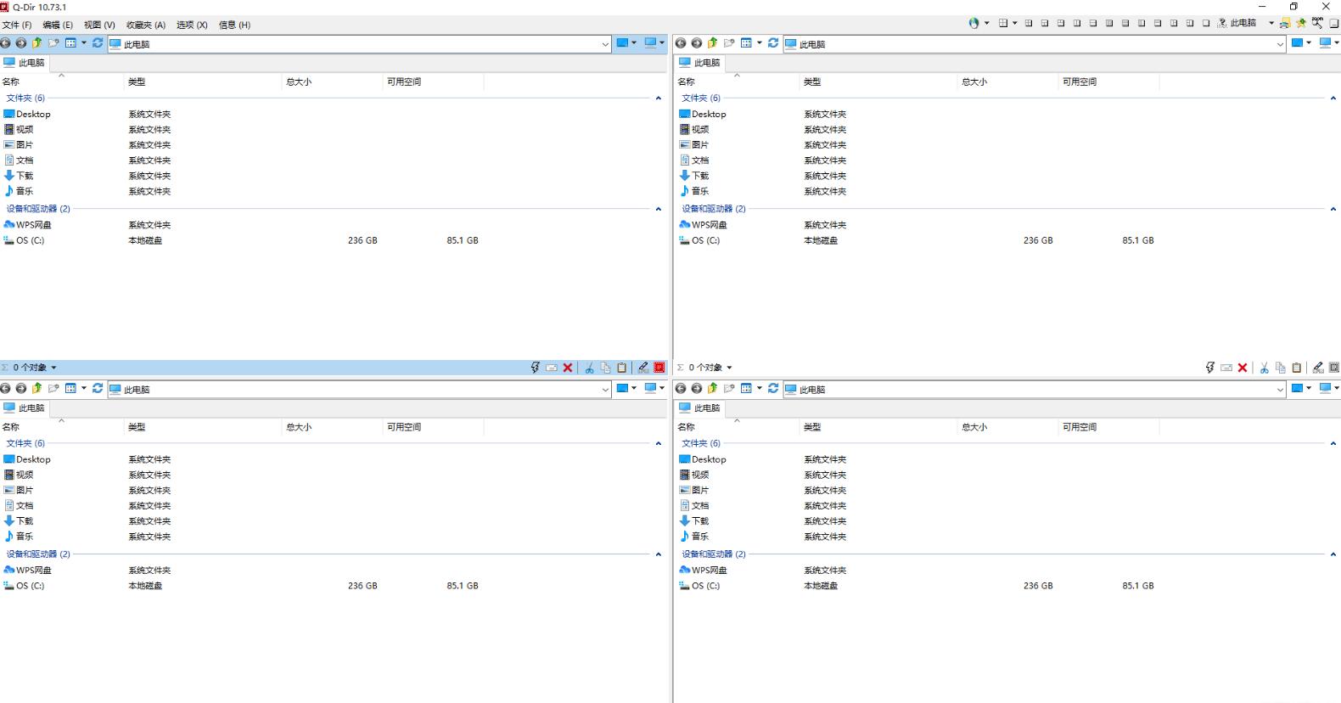Viewport: 1341px width, 703px height.
Task: Click clipboard paste icon in top-left status bar
Action: point(621,368)
